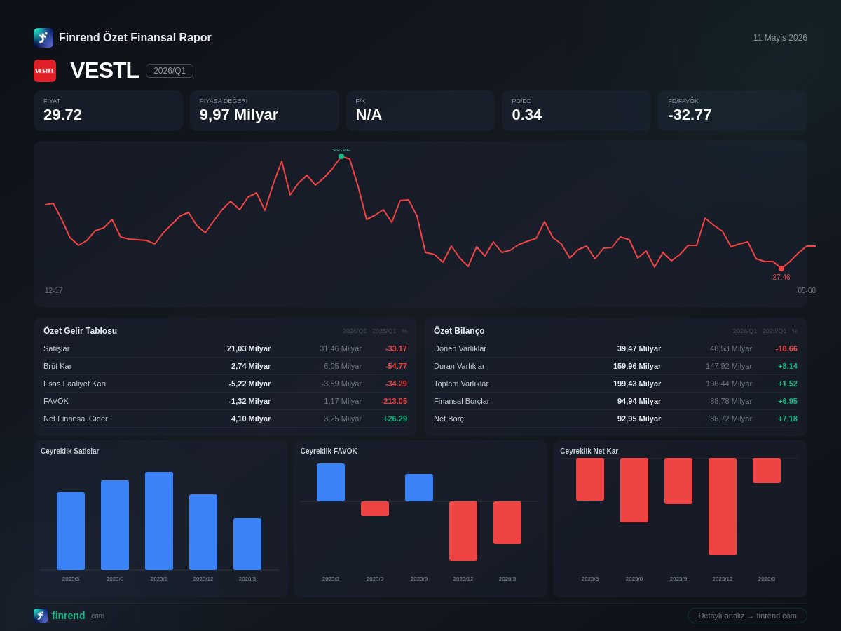Click the 11 Mayis 2026 date
The image size is (841, 631).
pyautogui.click(x=780, y=38)
